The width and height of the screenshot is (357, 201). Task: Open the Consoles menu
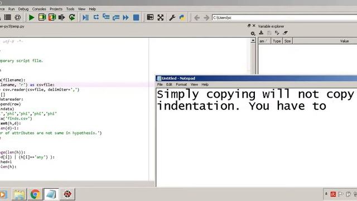[39, 9]
